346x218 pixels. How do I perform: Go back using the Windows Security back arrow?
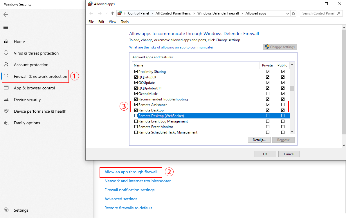[x=6, y=15]
